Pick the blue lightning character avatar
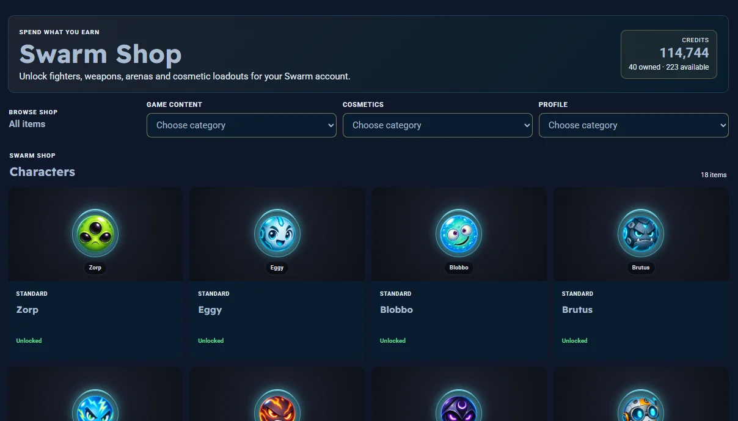This screenshot has height=421, width=738. click(x=95, y=405)
